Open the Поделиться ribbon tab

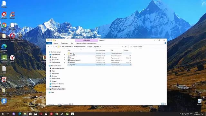coord(64,43)
